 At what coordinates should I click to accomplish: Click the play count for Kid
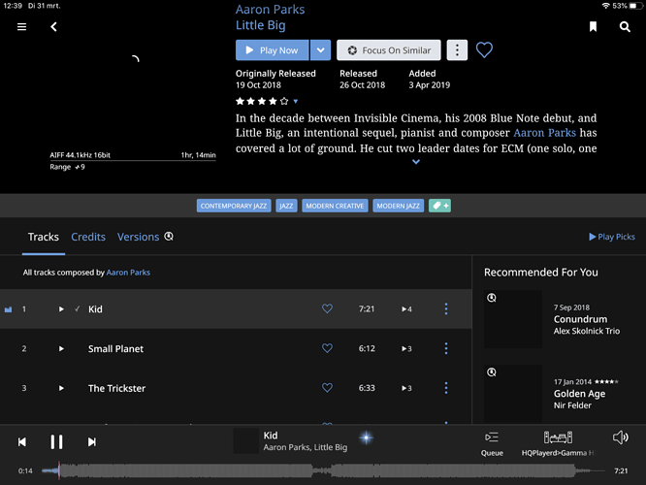coord(406,309)
